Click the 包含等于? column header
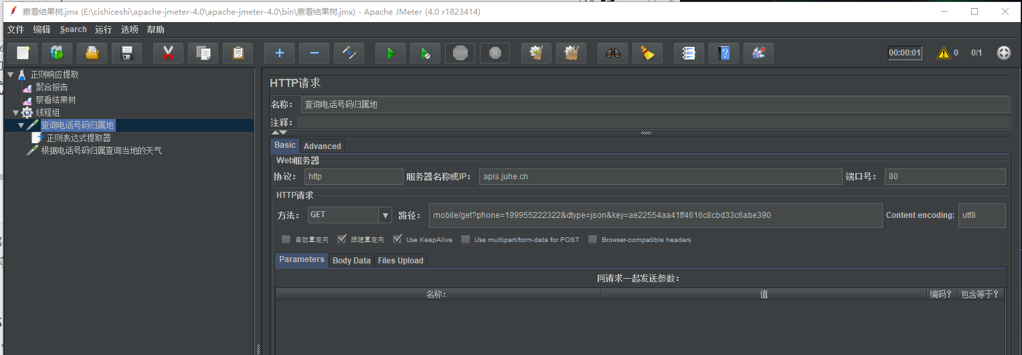Screen dimensions: 1022x355 pyautogui.click(x=980, y=294)
